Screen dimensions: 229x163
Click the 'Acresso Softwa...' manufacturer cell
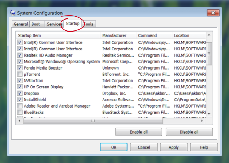click(x=118, y=100)
